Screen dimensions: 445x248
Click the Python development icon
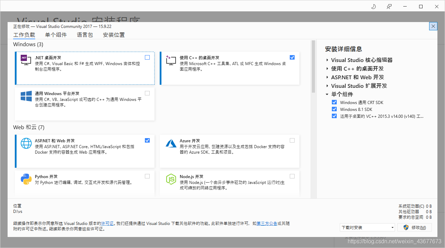coord(26,179)
